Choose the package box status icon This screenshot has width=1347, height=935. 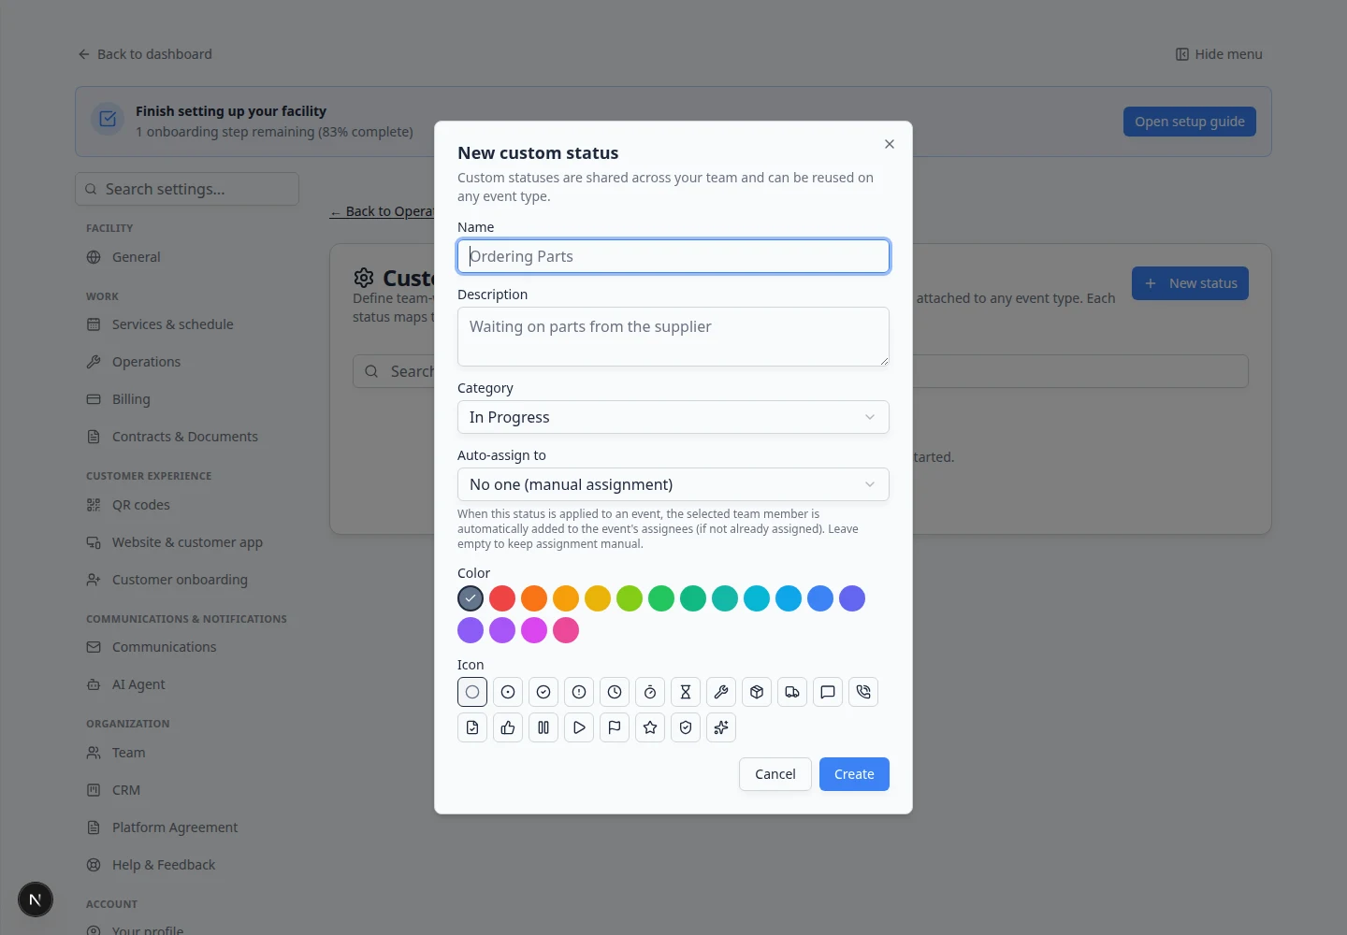[757, 692]
